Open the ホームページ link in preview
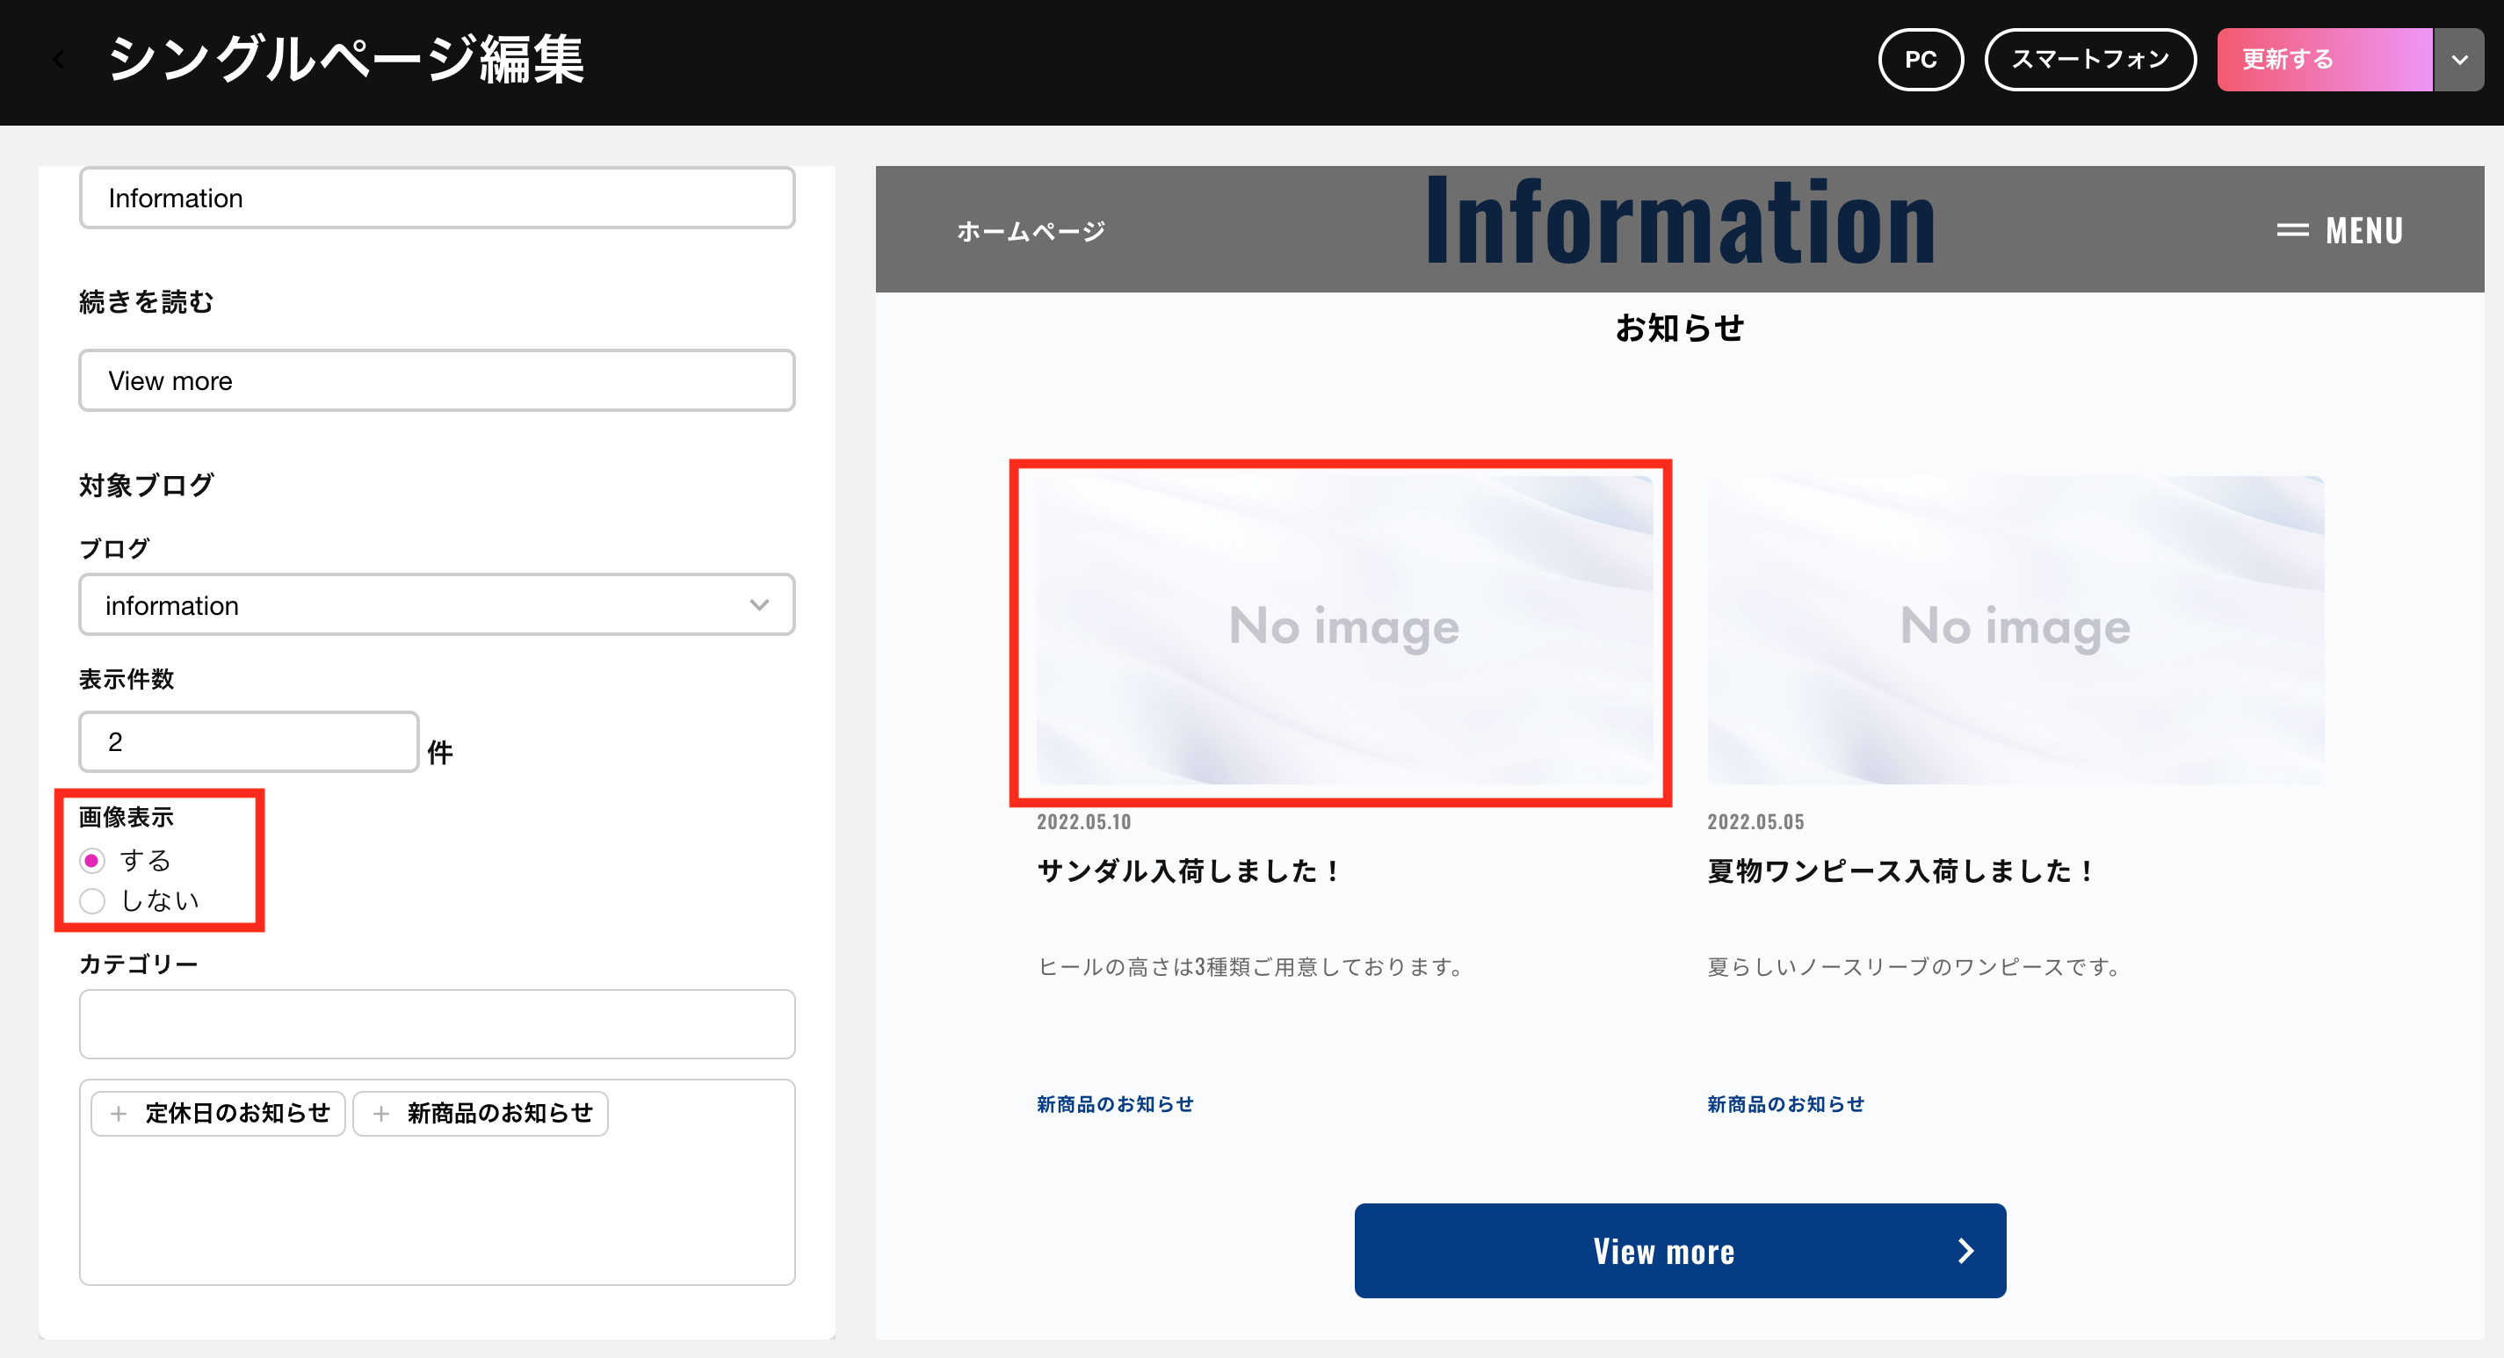The height and width of the screenshot is (1358, 2504). tap(1031, 231)
